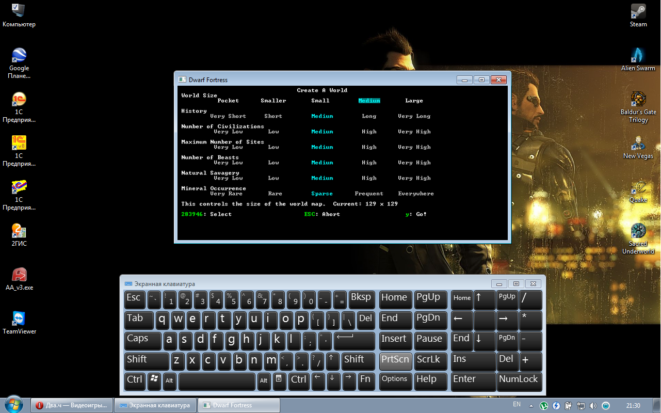Click the blue lightning-bolt tray icon
This screenshot has width=661, height=413.
(556, 406)
